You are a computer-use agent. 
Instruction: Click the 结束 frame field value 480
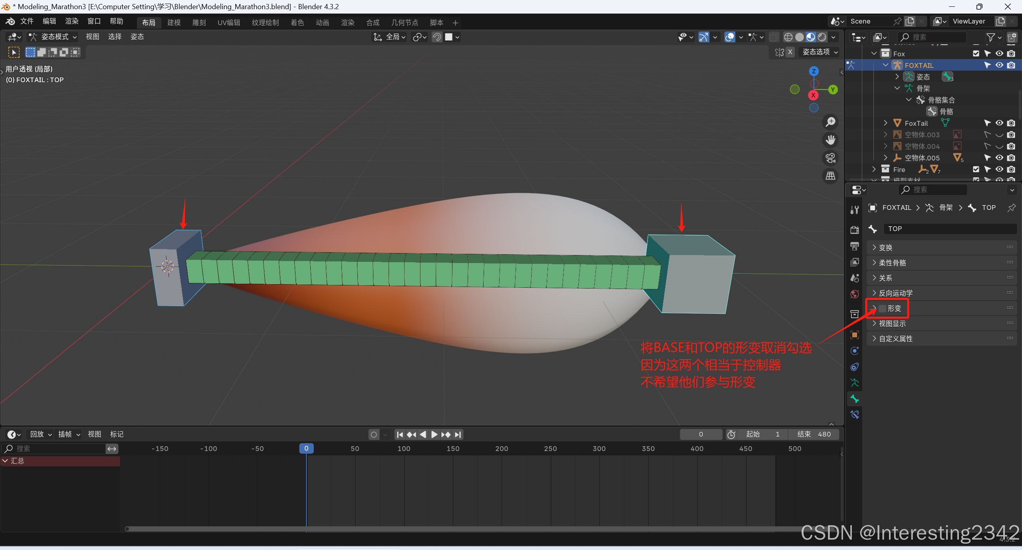coord(824,434)
